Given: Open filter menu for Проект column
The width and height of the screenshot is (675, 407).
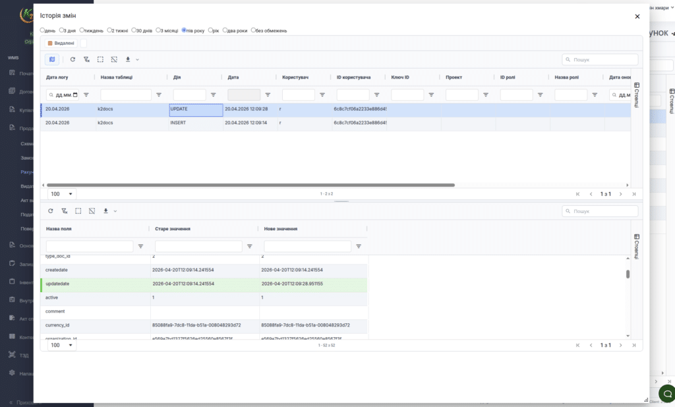Looking at the screenshot, I should click(x=486, y=95).
